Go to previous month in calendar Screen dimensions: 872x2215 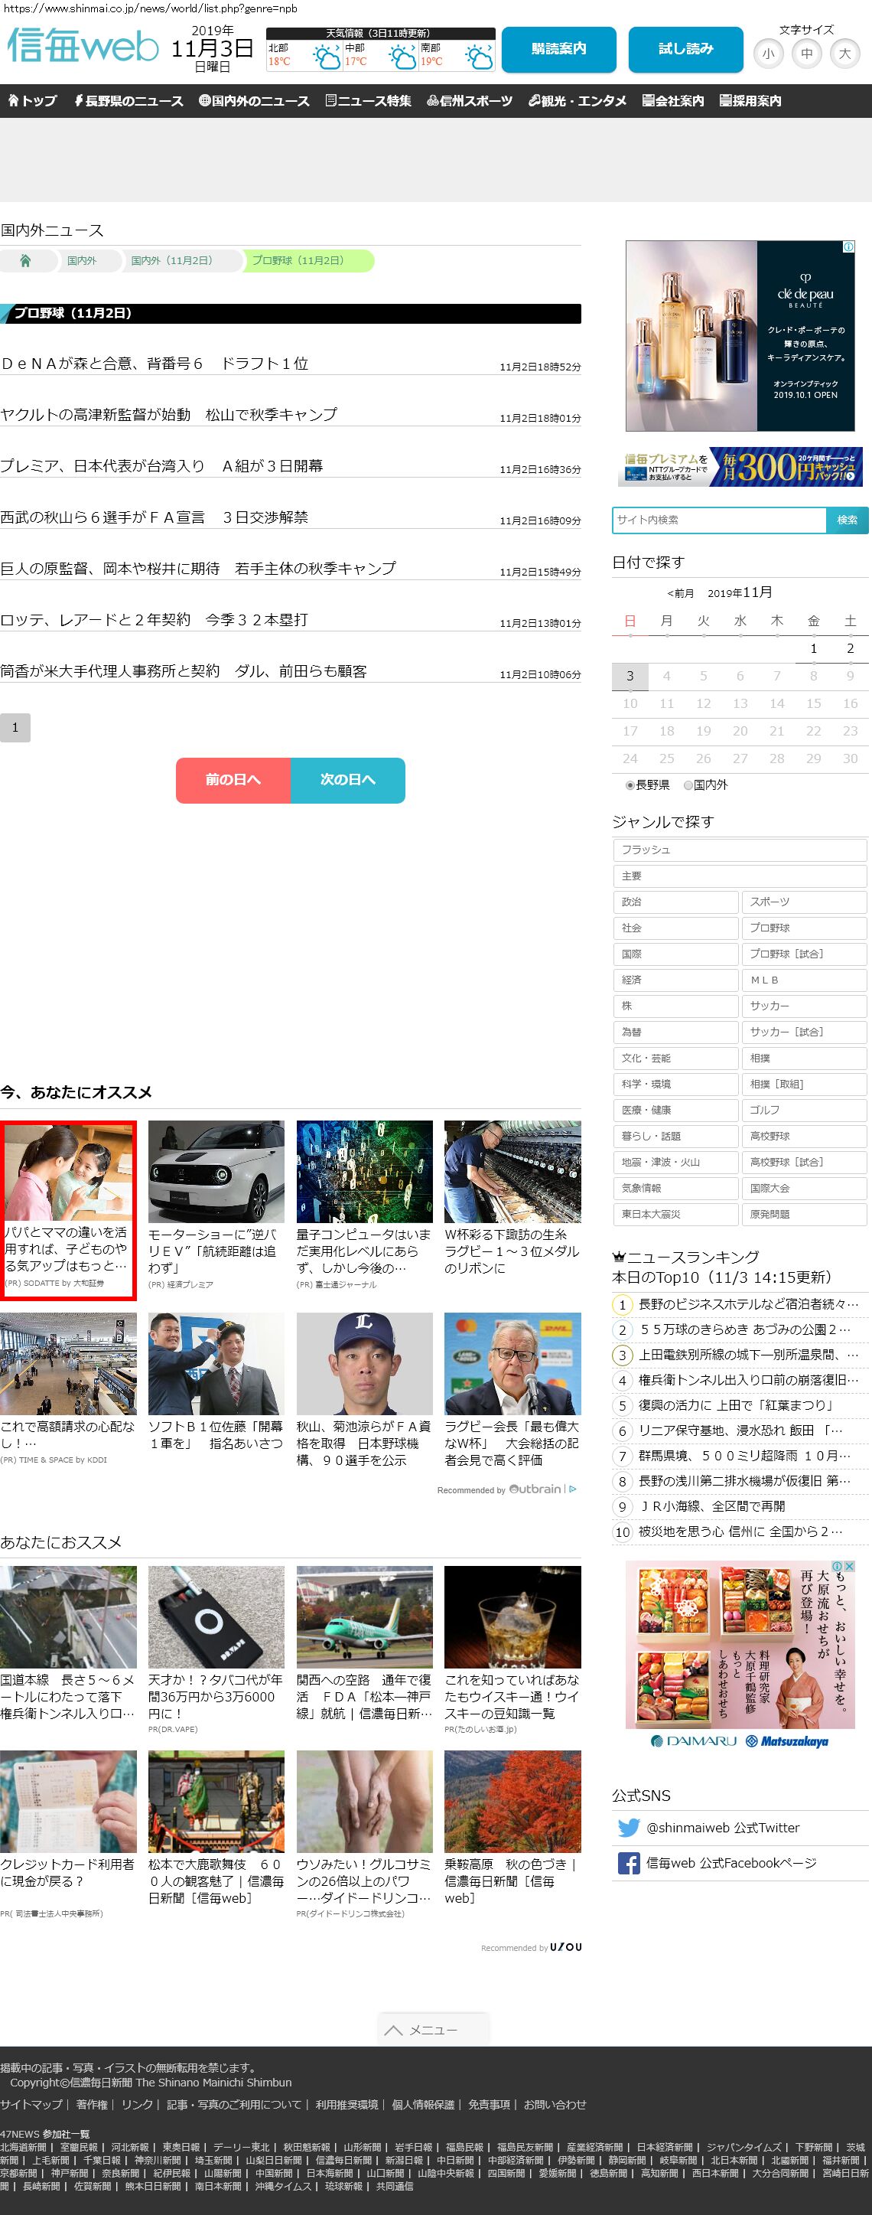[679, 593]
